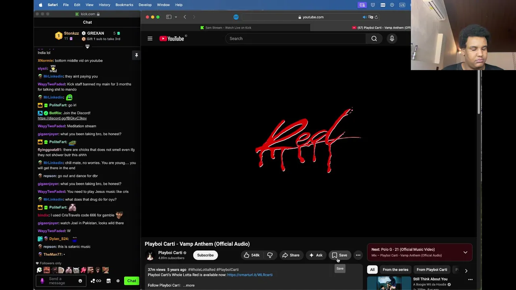The image size is (516, 290).
Task: Click Safari address bar youtube.com
Action: [310, 17]
